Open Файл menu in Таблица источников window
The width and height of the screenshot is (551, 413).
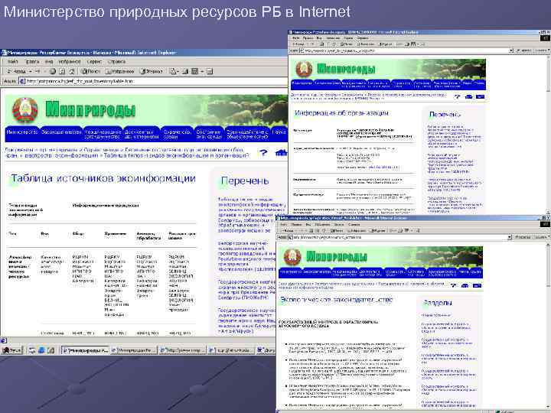(13, 61)
